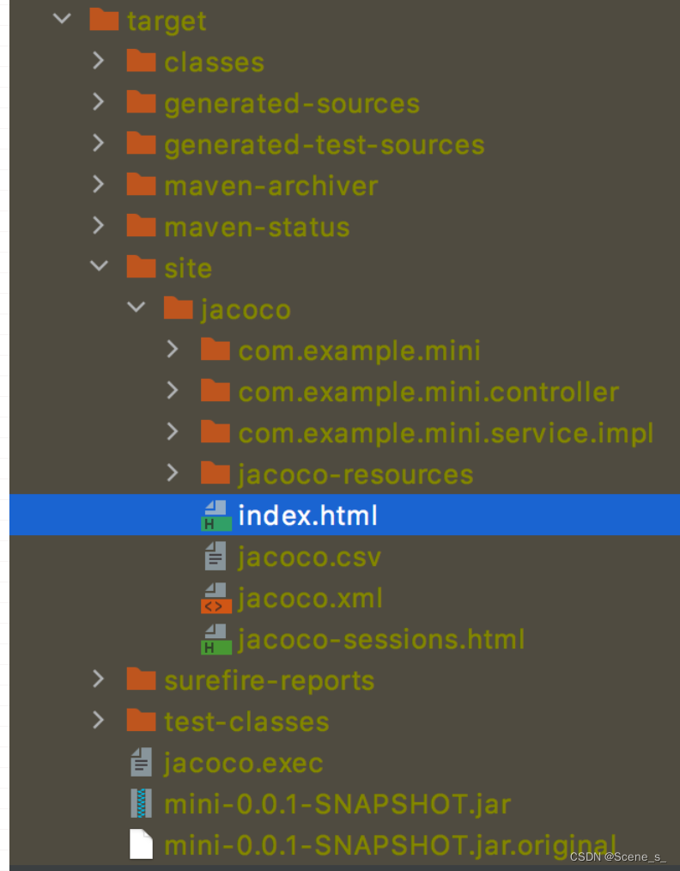Expand the com.example.mini.controller chevron

tap(173, 390)
